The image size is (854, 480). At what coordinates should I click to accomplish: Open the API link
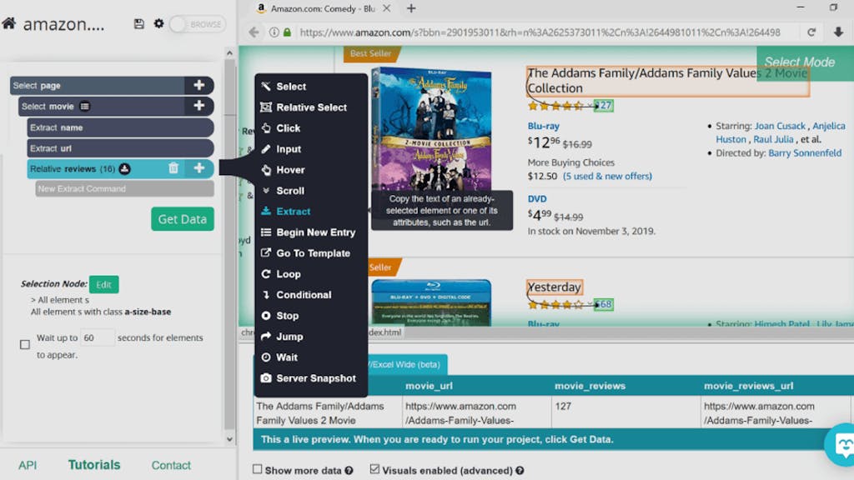28,465
